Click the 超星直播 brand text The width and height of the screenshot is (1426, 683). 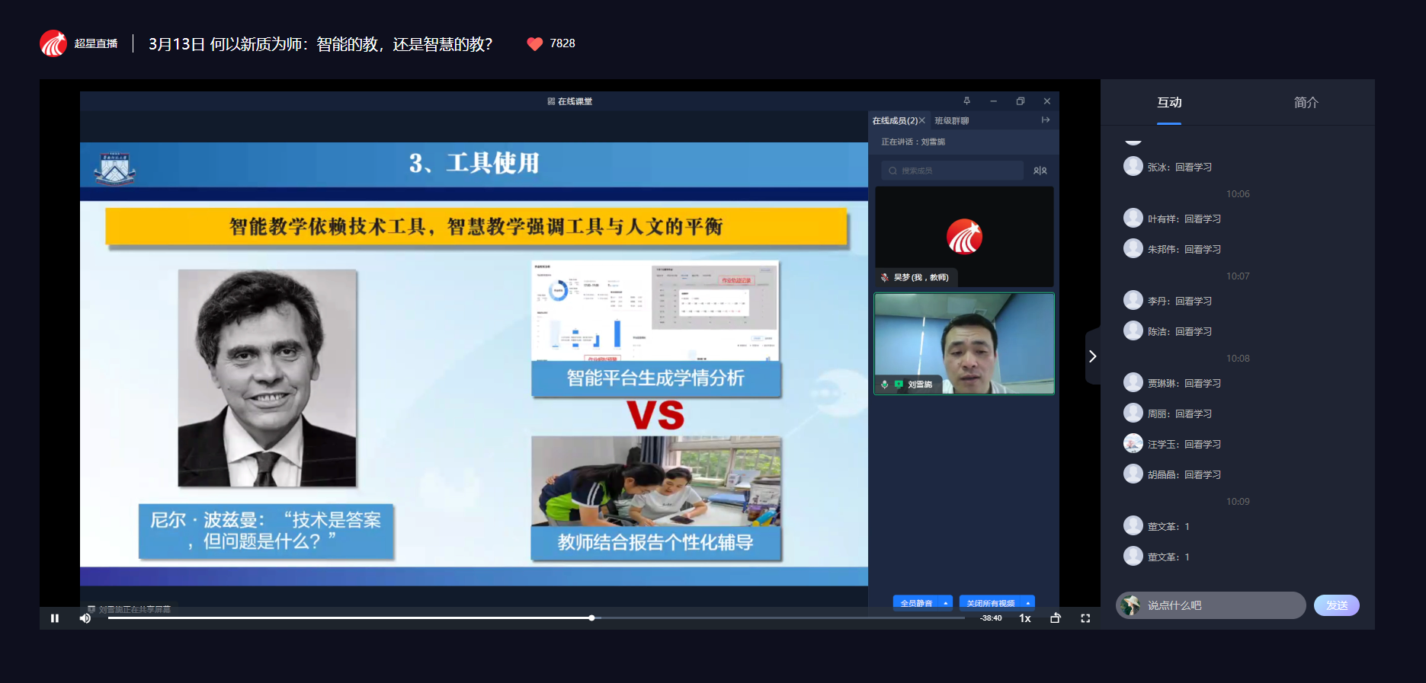pyautogui.click(x=96, y=43)
